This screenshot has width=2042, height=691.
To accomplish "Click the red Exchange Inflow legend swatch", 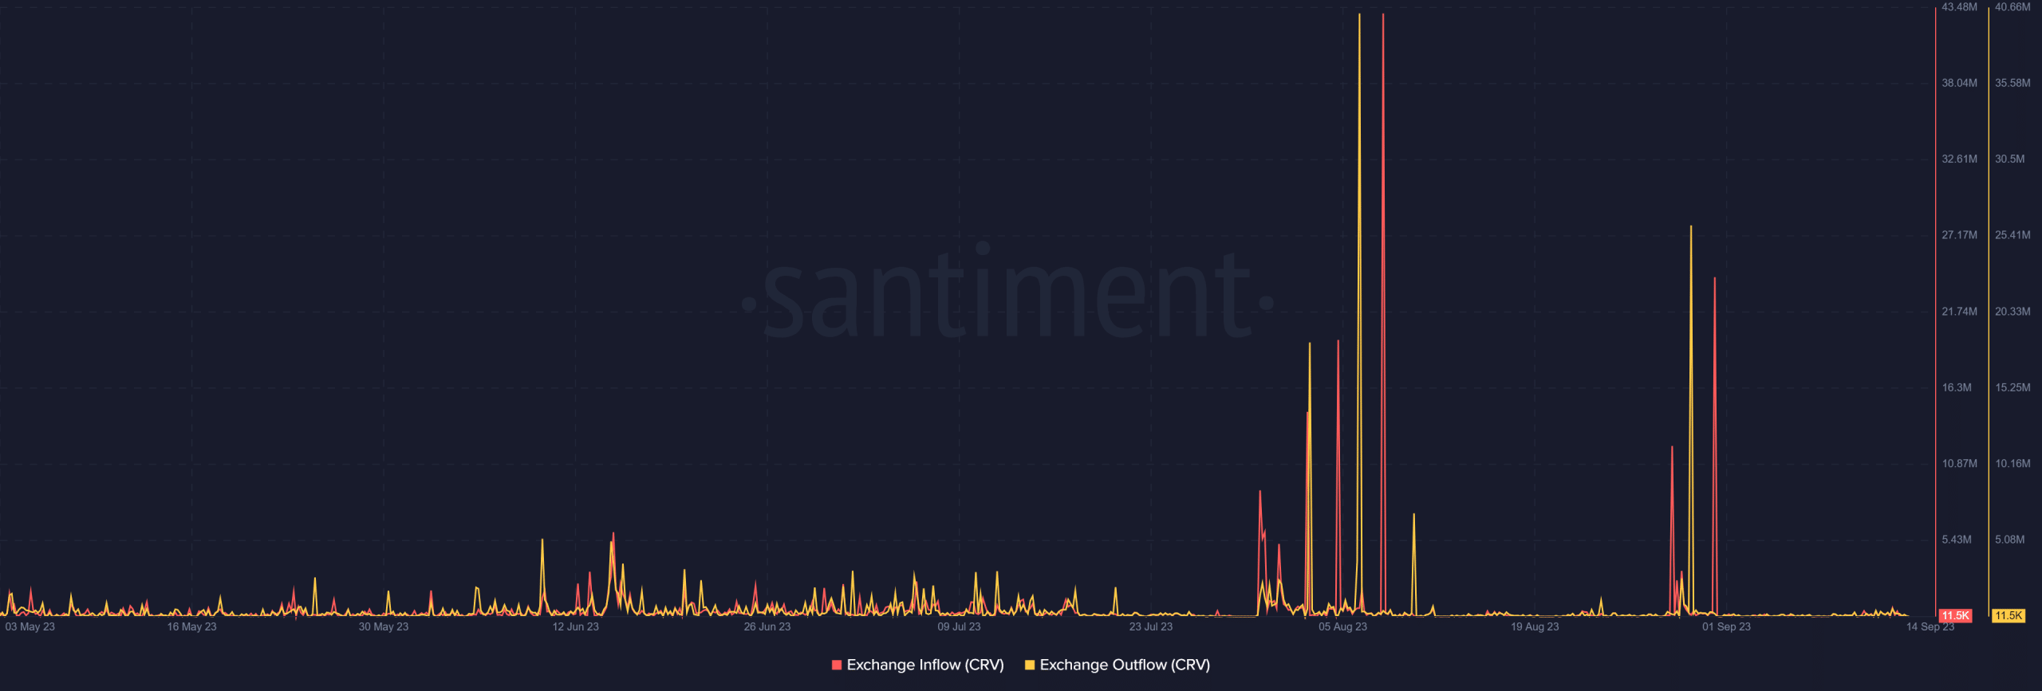I will (837, 665).
